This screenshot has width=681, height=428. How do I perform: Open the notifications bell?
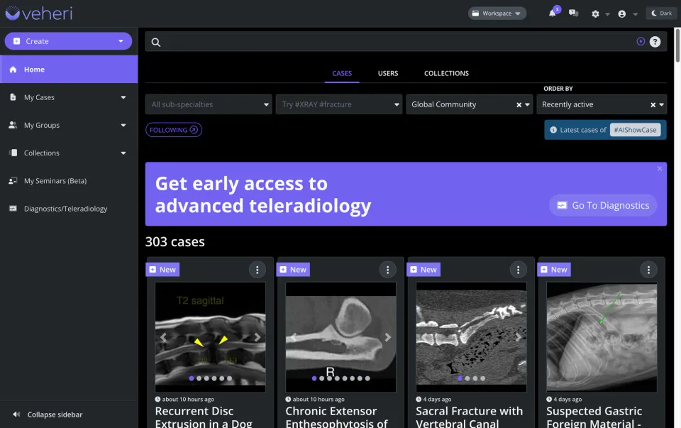coord(552,13)
